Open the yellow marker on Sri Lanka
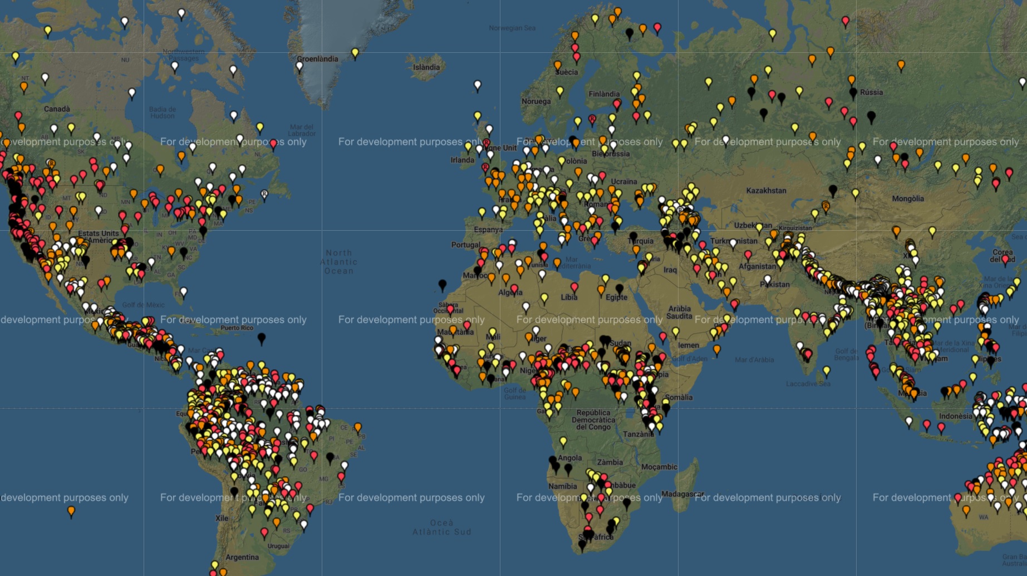The height and width of the screenshot is (576, 1027). 827,371
